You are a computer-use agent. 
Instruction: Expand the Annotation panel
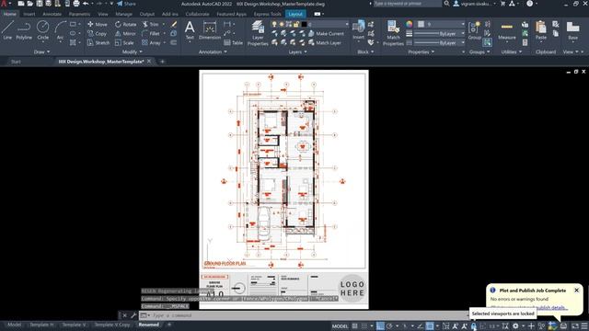click(213, 51)
